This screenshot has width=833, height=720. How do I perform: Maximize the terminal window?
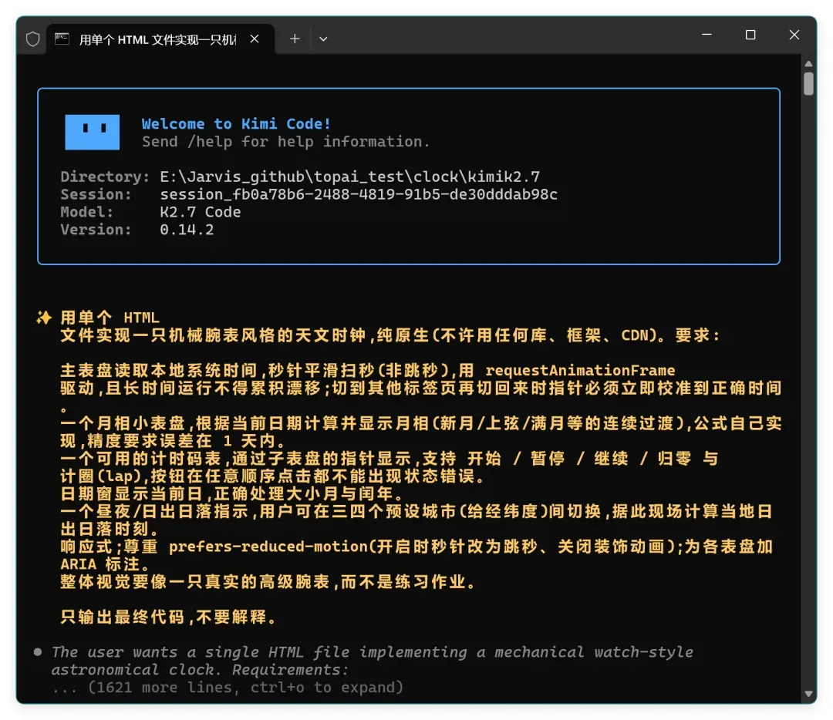[x=750, y=35]
